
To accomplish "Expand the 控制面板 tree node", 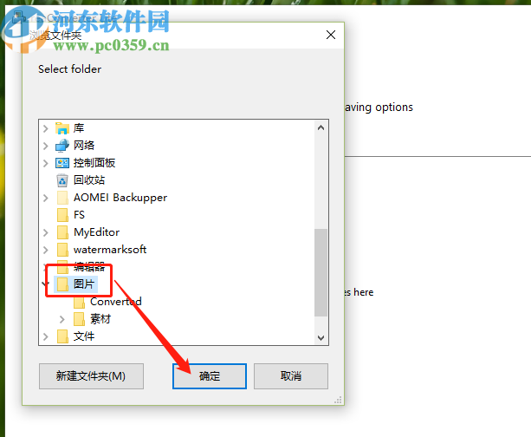I will [46, 163].
